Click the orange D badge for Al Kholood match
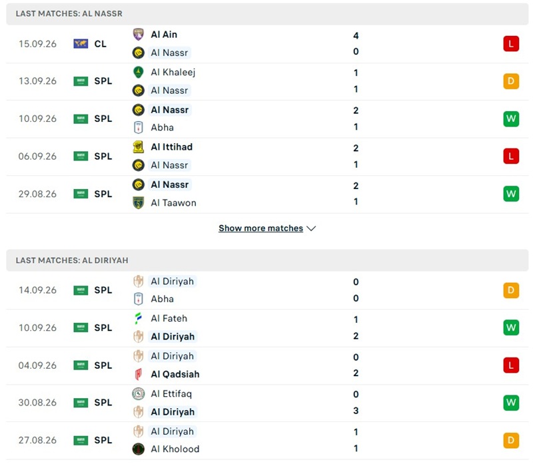 [511, 440]
